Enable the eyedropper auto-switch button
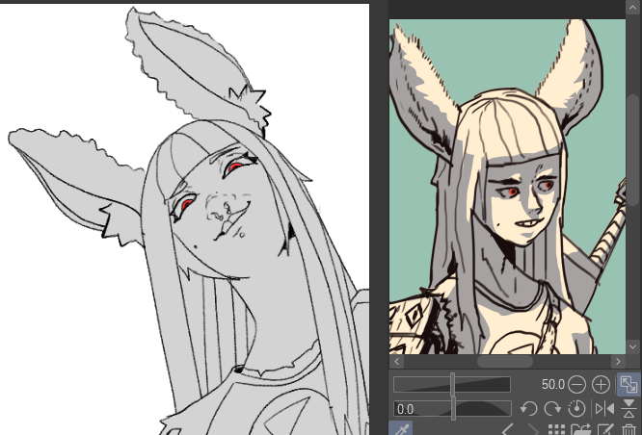Image resolution: width=642 pixels, height=435 pixels. (399, 429)
